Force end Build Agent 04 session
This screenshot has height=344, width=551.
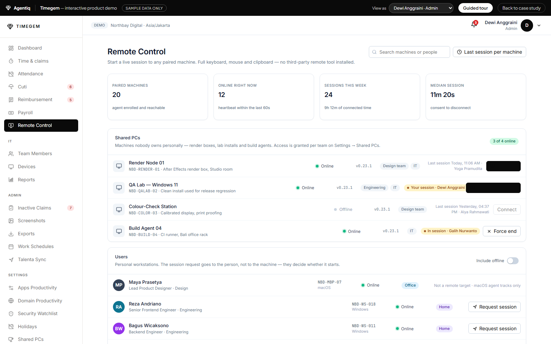click(501, 231)
